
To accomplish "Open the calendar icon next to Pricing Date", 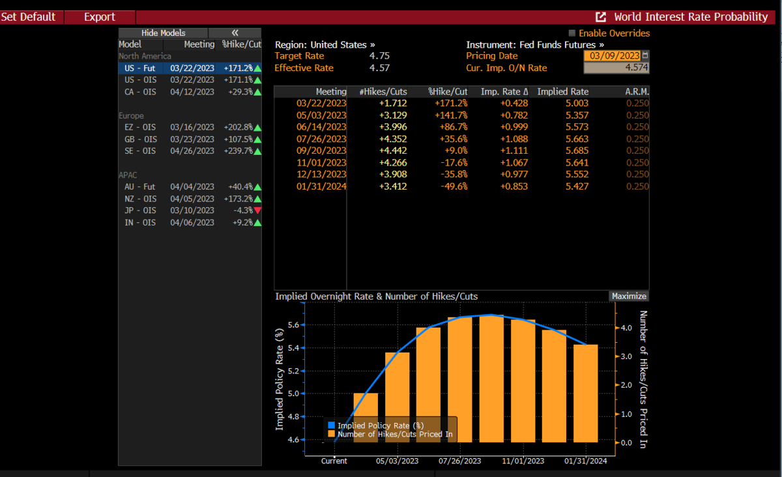I will (x=645, y=56).
